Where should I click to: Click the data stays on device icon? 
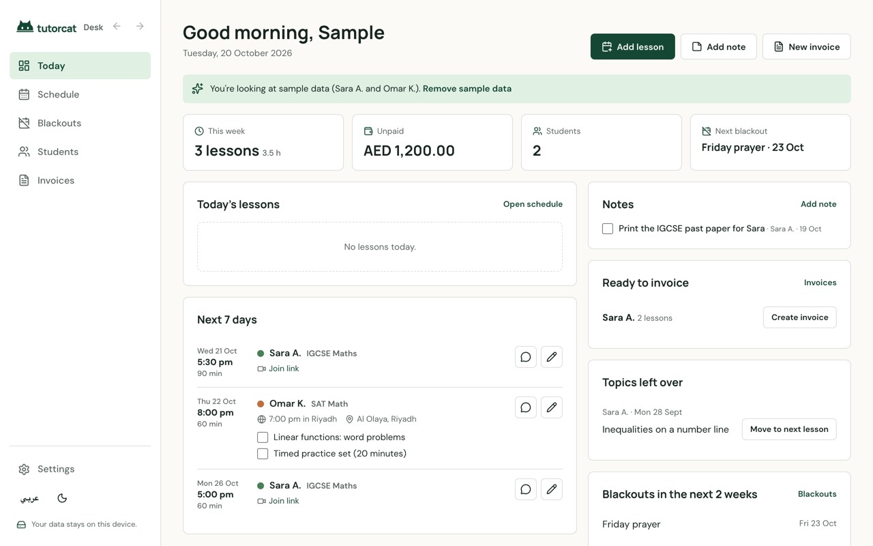pyautogui.click(x=21, y=525)
